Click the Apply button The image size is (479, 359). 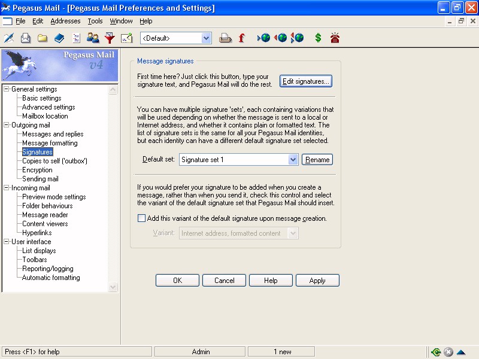(x=317, y=280)
